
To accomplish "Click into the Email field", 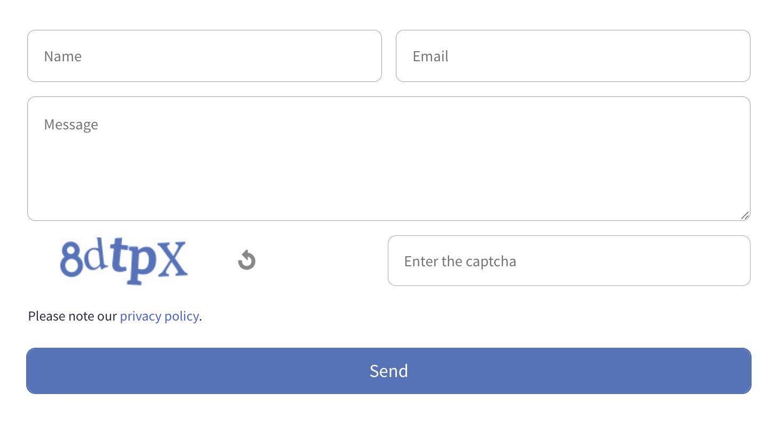I will click(x=572, y=56).
